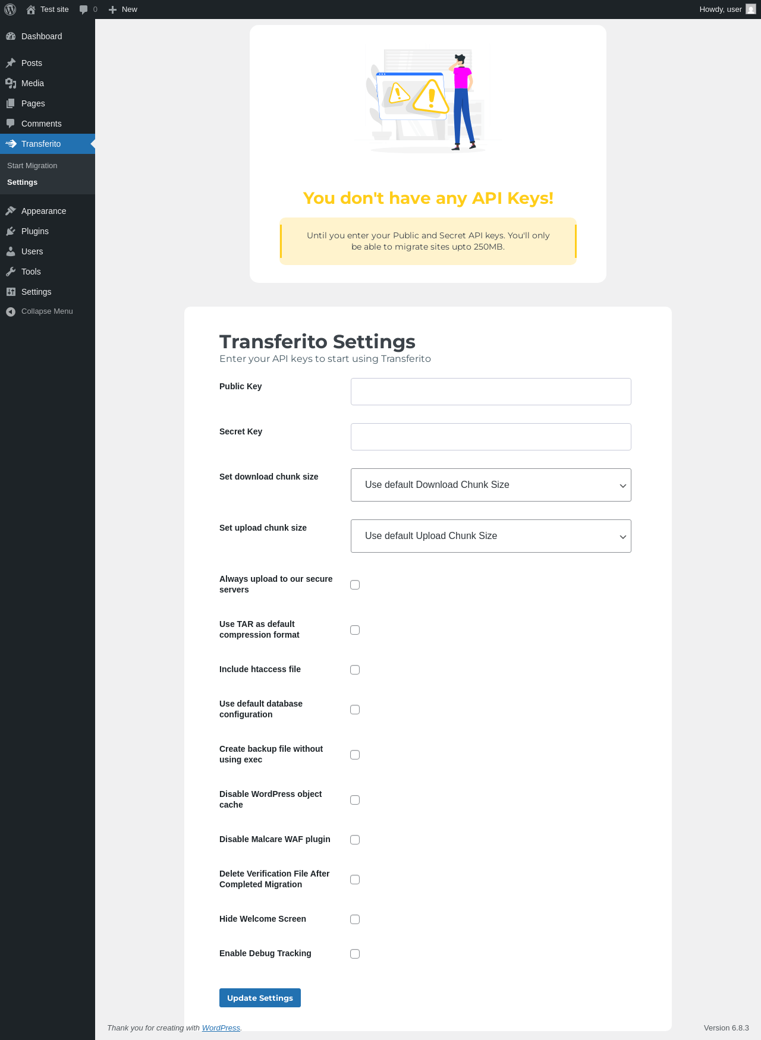The height and width of the screenshot is (1040, 761).
Task: Click the plus icon next to New
Action: coord(112,10)
